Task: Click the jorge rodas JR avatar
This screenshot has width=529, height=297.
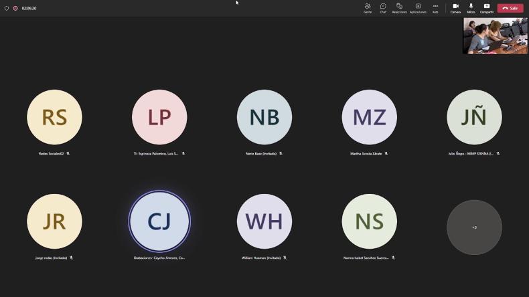Action: (x=54, y=221)
